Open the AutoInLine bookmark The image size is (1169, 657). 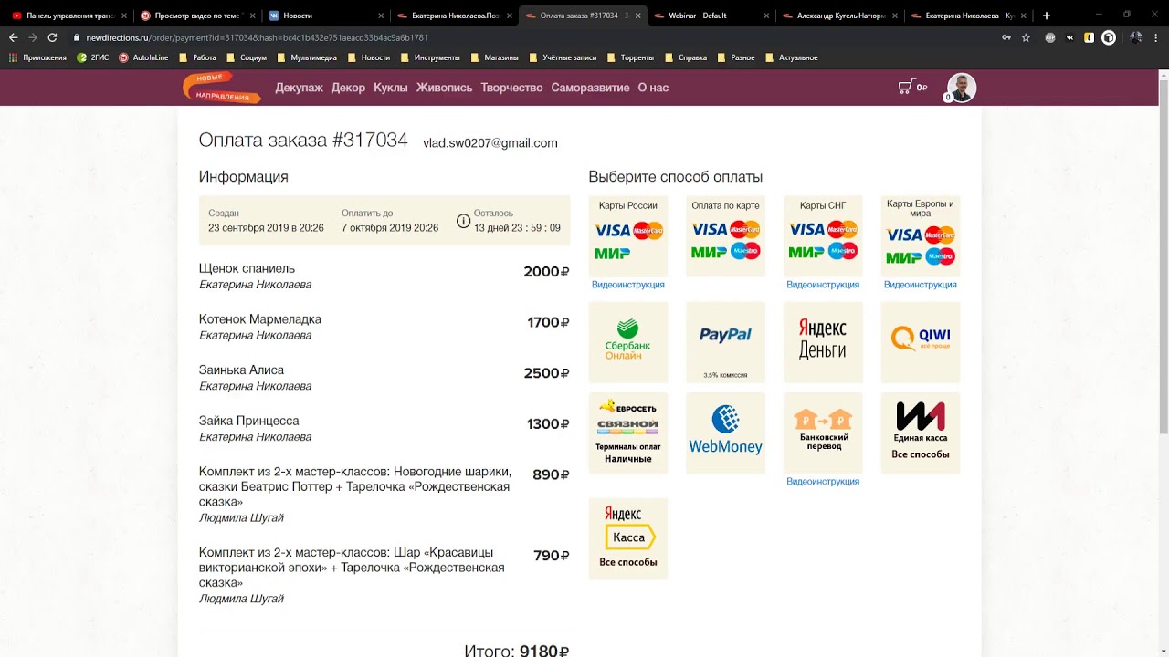pyautogui.click(x=143, y=57)
